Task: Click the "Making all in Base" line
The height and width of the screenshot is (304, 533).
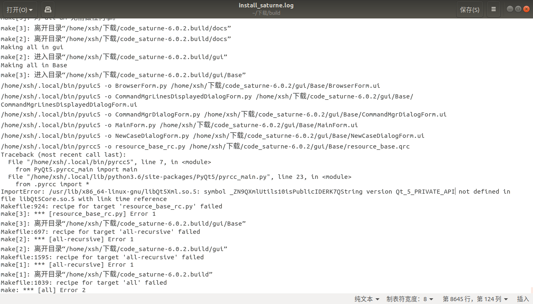Action: click(34, 65)
